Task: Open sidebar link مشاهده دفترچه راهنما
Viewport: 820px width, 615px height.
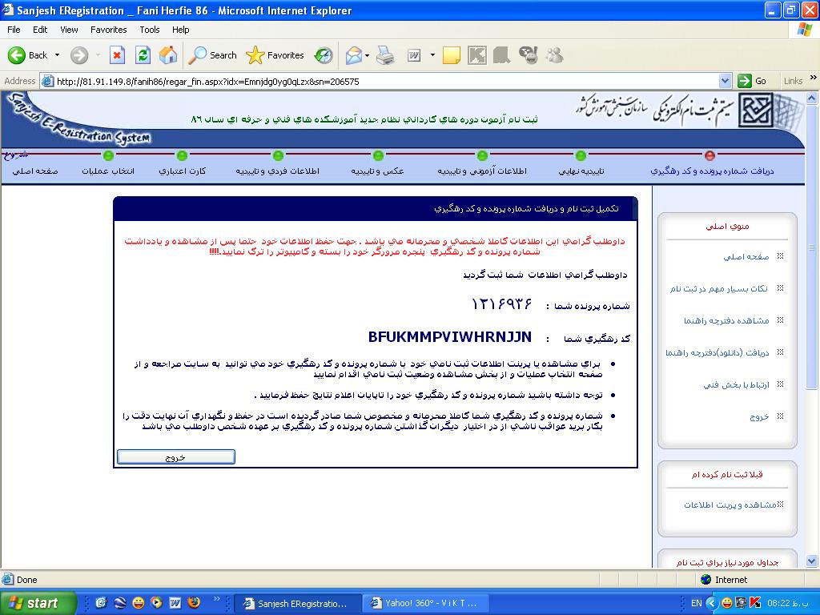Action: coord(726,320)
